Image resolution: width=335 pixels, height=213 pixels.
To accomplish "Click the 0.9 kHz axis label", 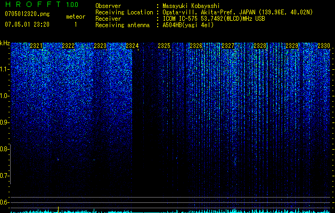I will click(x=4, y=122).
